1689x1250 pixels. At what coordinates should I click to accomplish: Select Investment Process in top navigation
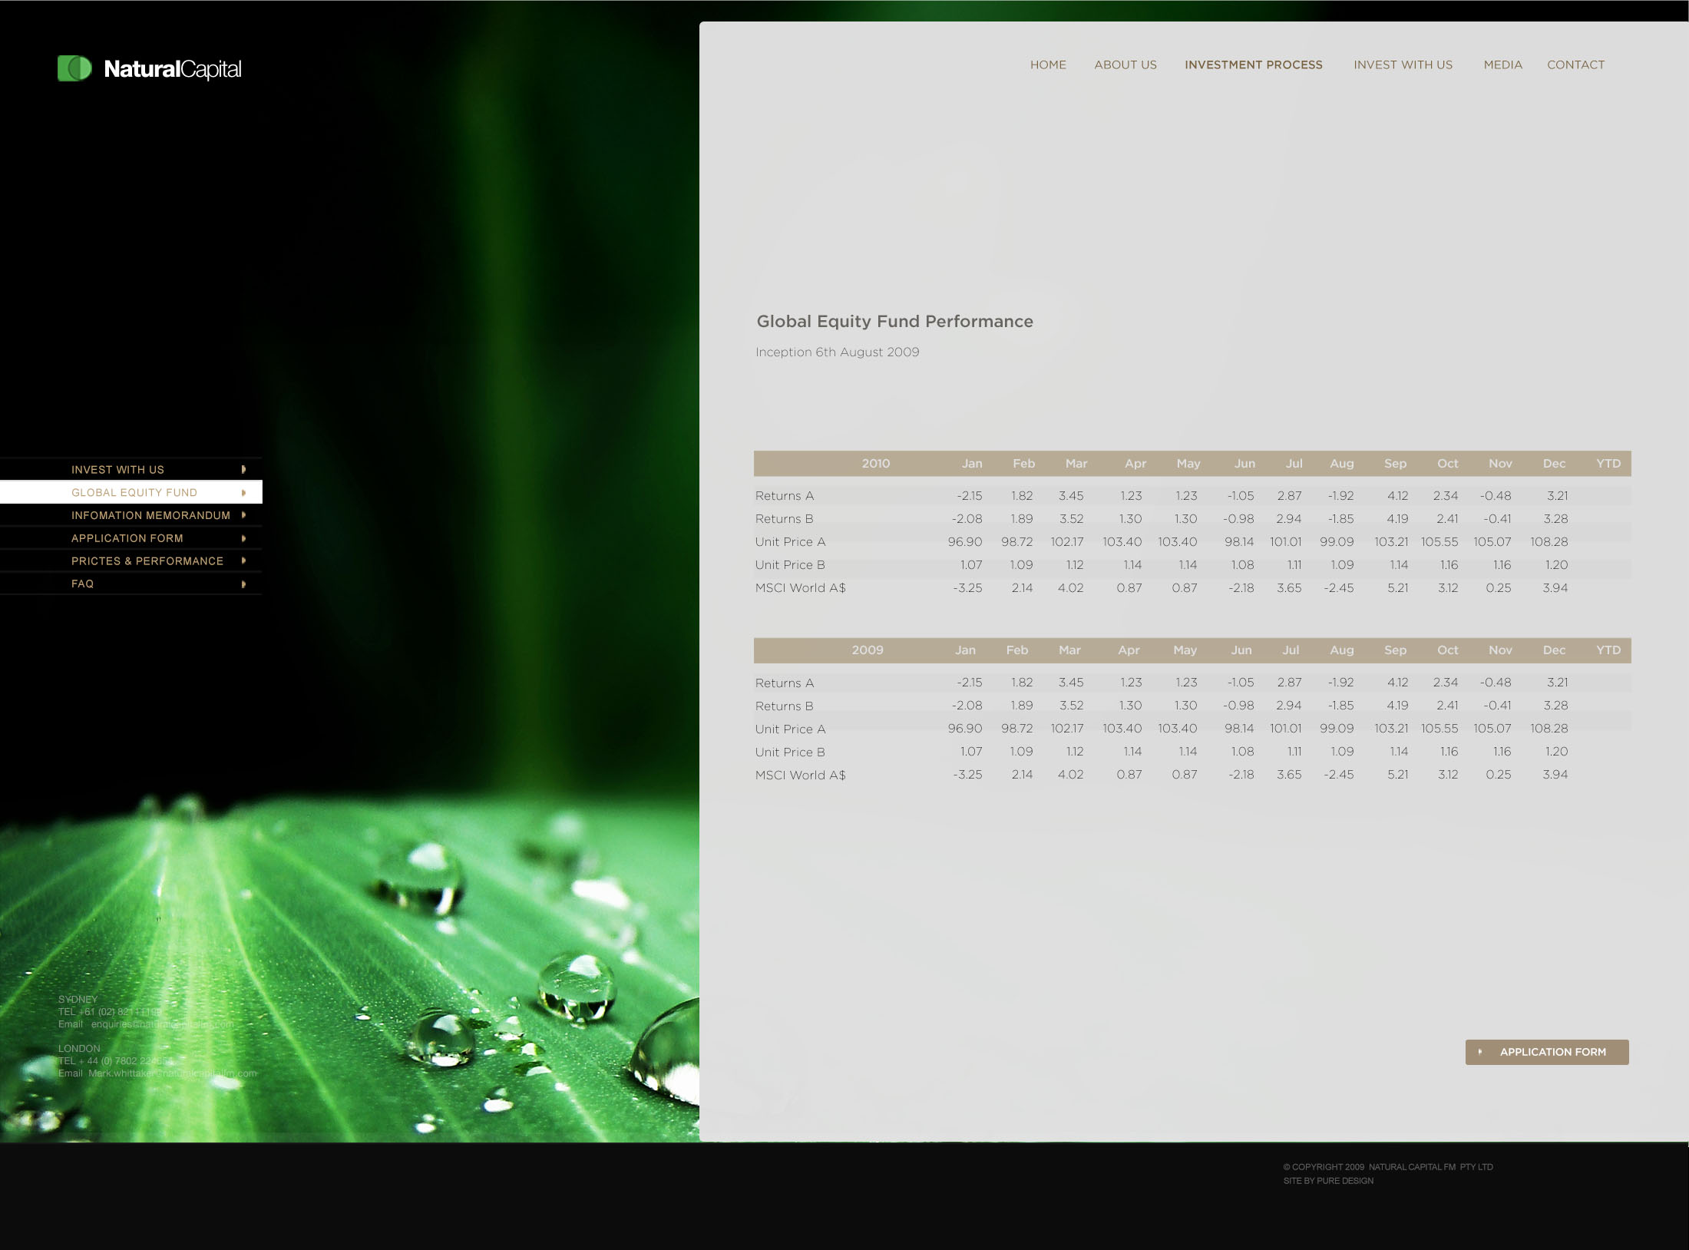tap(1253, 65)
